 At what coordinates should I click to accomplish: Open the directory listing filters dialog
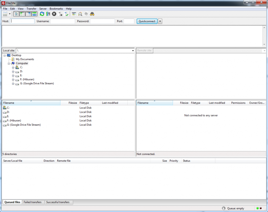point(74,14)
